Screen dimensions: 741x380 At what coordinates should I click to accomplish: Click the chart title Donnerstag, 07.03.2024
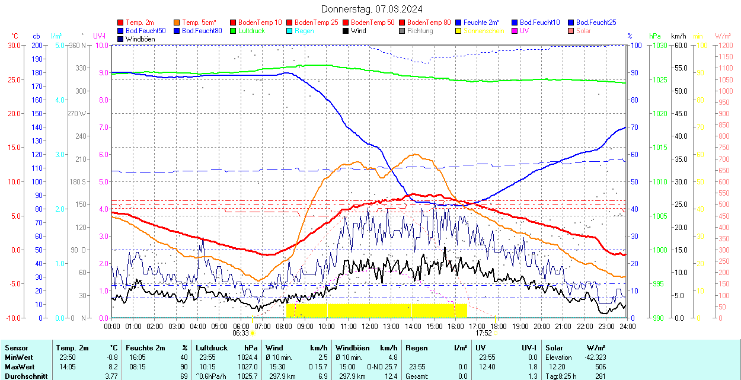(372, 9)
